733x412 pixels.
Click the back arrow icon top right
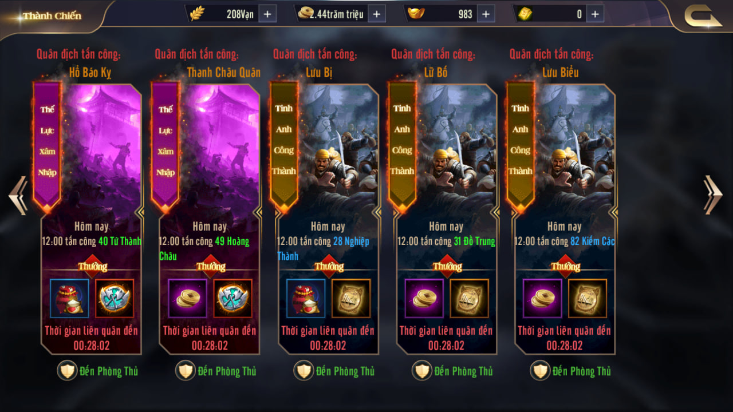703,16
